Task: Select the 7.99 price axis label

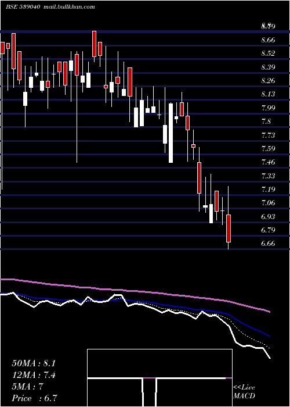Action: tap(268, 108)
